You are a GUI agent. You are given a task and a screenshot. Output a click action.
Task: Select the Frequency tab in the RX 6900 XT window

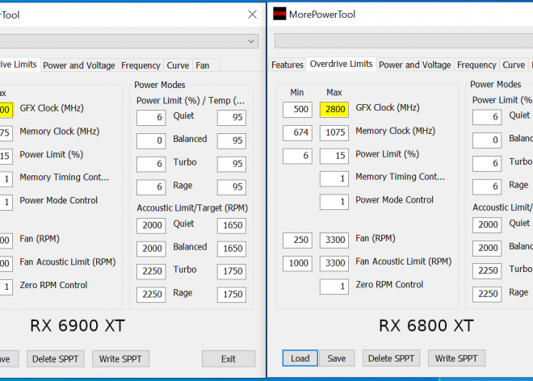coord(141,65)
